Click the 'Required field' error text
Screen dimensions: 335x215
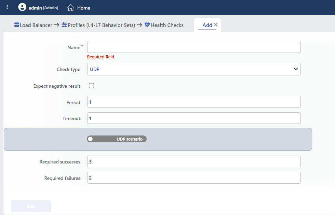click(x=100, y=57)
